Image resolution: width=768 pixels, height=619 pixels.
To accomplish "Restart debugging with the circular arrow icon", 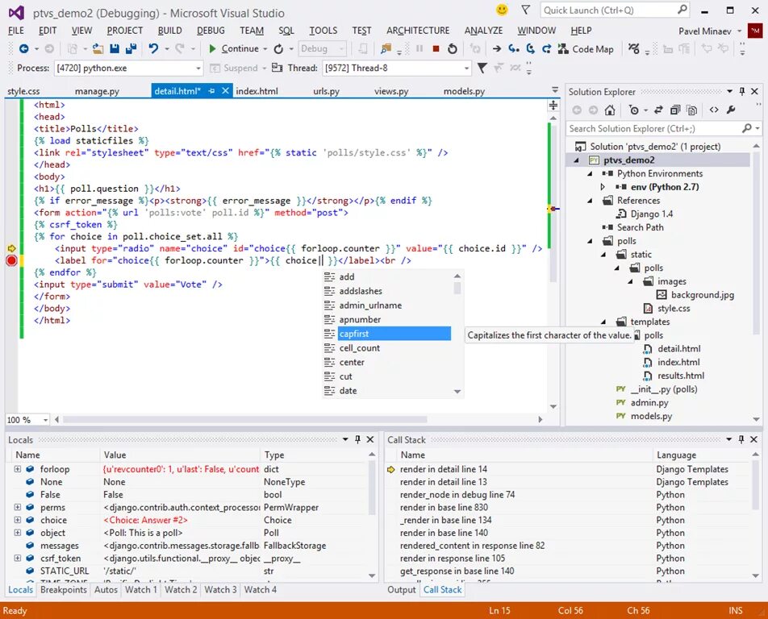I will (x=453, y=48).
